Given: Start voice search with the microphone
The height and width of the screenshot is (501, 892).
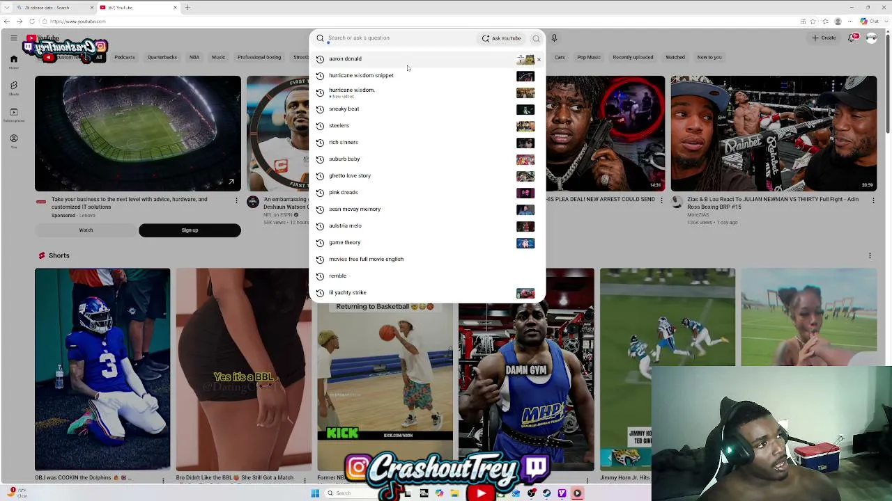Looking at the screenshot, I should [x=554, y=38].
